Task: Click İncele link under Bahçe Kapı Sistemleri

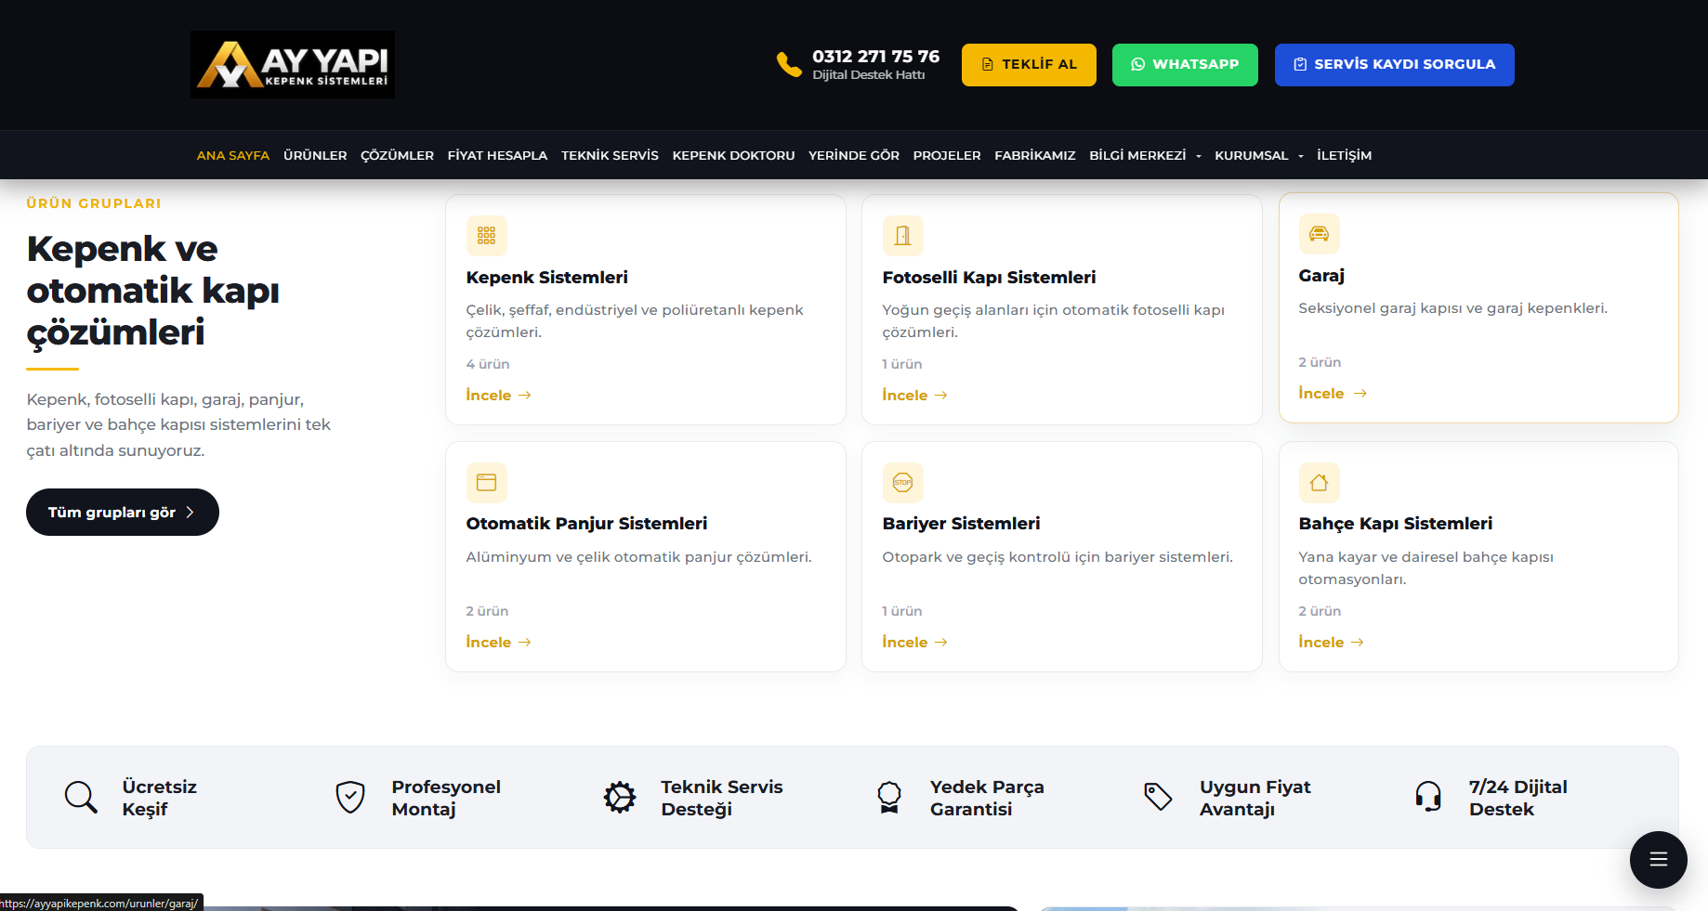Action: coord(1331,643)
